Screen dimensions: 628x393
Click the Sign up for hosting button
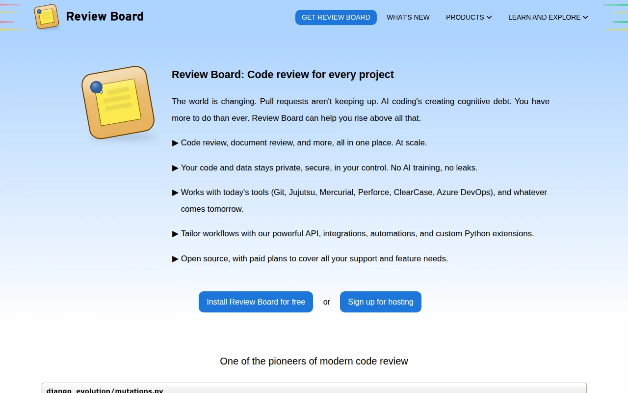[x=381, y=302]
